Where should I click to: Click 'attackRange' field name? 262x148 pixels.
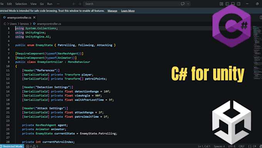[x=84, y=112]
